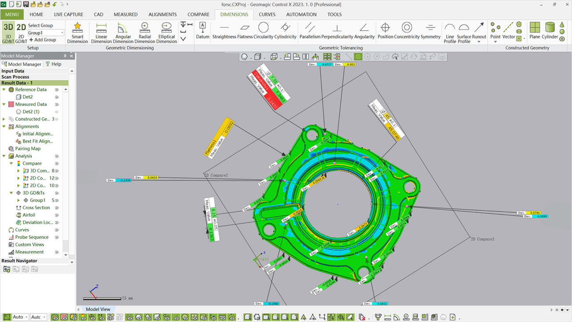The image size is (572, 322).
Task: Pick the Angularity tolerance tool
Action: [364, 31]
